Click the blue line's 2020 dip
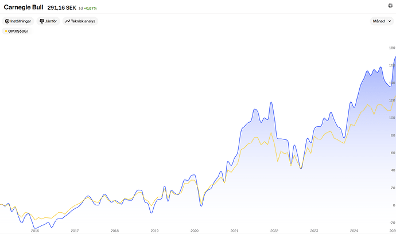396x234 pixels. 201,206
